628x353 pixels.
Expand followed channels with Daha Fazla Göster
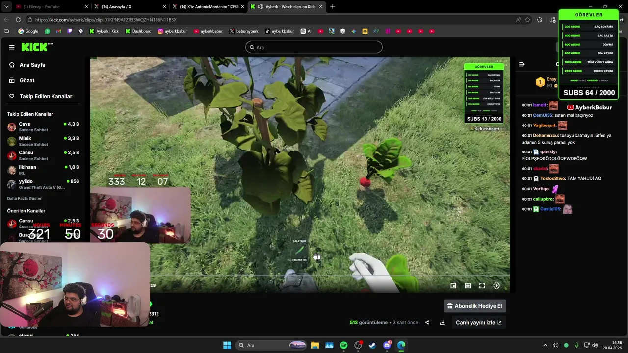[x=24, y=199]
